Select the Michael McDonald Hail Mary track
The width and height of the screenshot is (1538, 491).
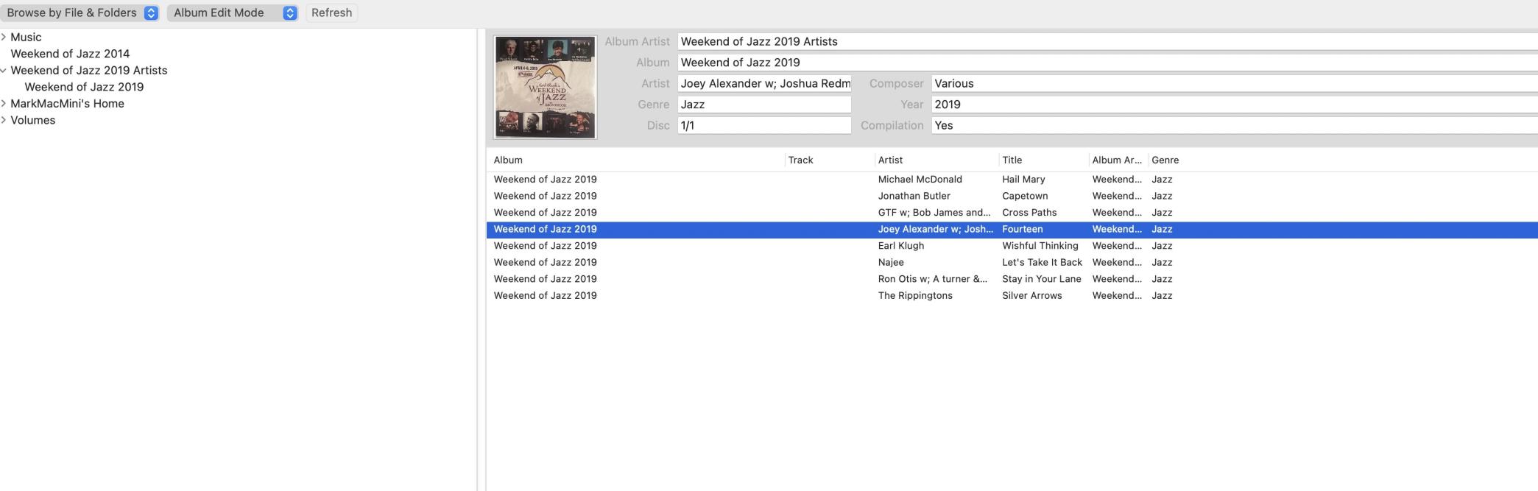[x=920, y=180]
